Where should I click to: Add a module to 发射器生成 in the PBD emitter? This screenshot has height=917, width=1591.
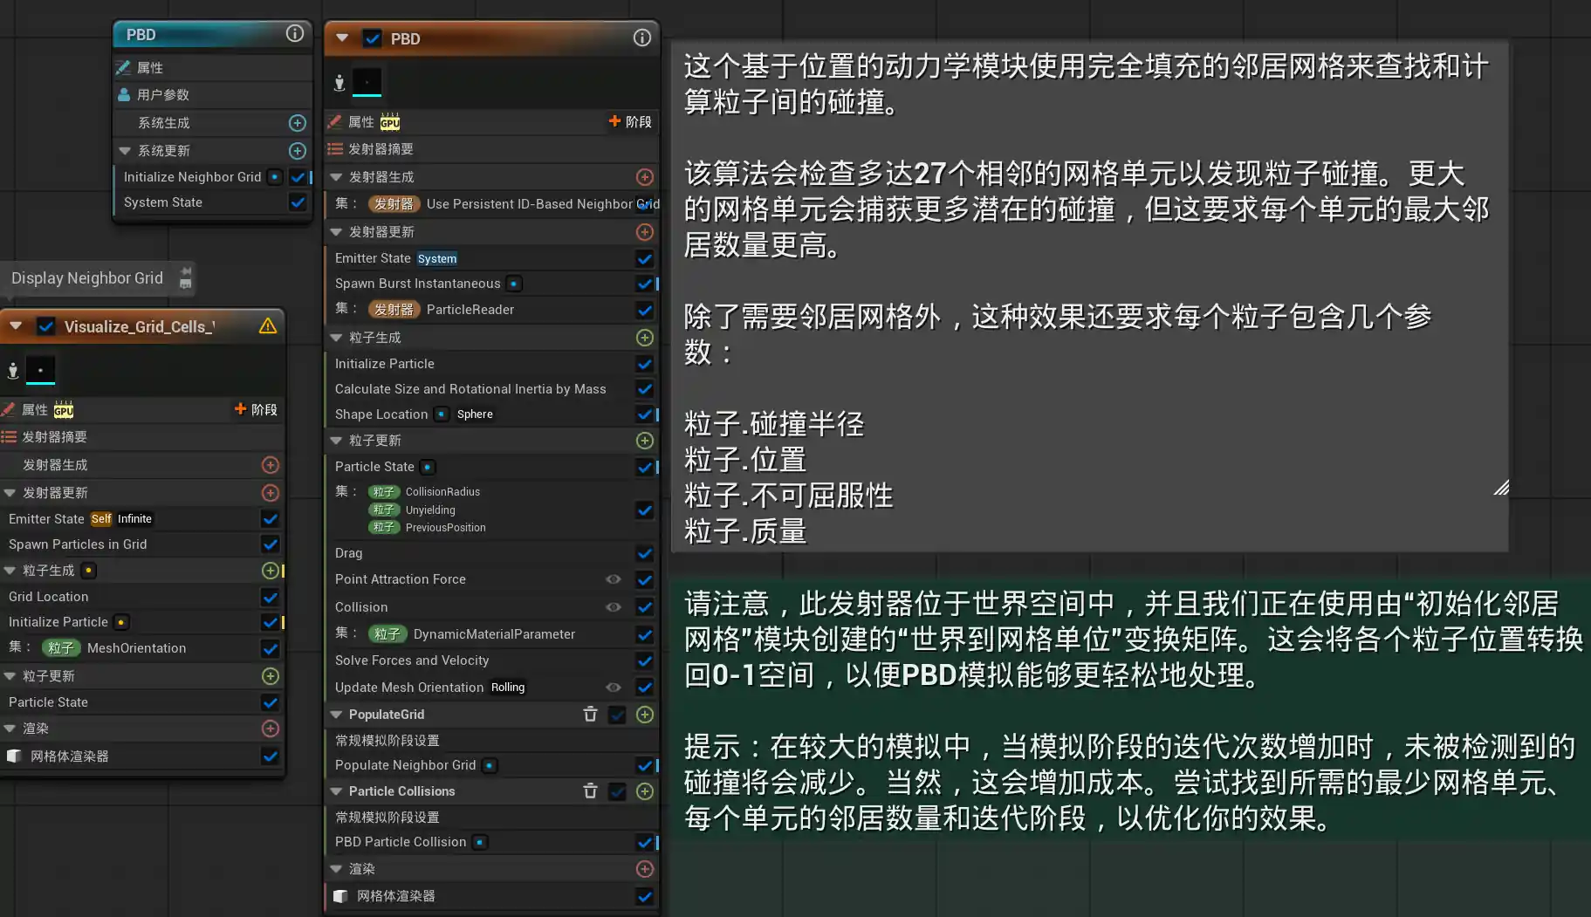tap(645, 177)
